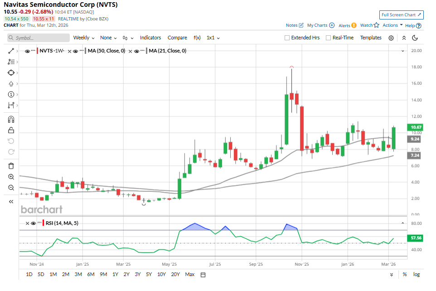Open NVTS series options ellipsis
The image size is (436, 291).
point(34,51)
